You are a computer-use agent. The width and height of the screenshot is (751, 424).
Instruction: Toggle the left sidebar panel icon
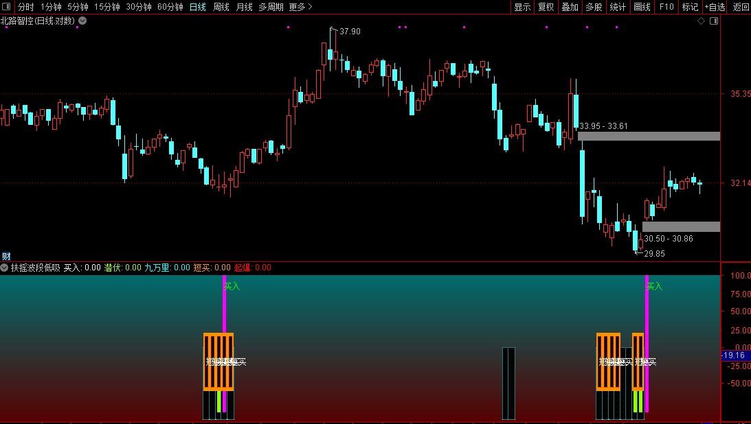pyautogui.click(x=7, y=7)
